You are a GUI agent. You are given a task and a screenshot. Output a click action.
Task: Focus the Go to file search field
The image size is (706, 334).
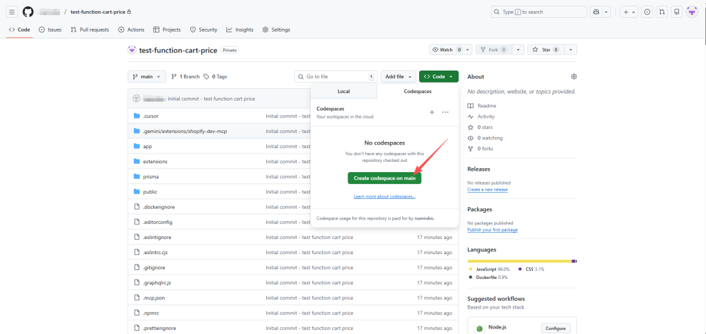click(x=336, y=76)
